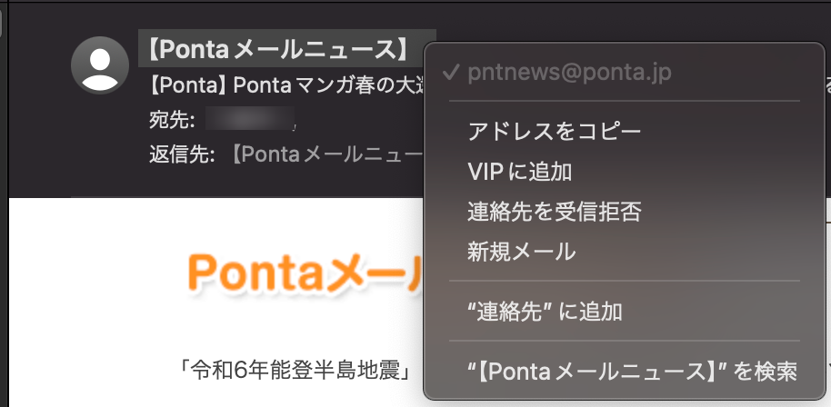Click the checkmark beside pntnews@ponta.jp
This screenshot has width=831, height=407.
[451, 74]
